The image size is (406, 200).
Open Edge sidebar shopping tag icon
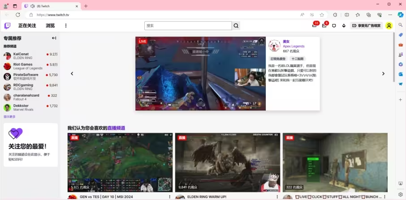point(401,34)
